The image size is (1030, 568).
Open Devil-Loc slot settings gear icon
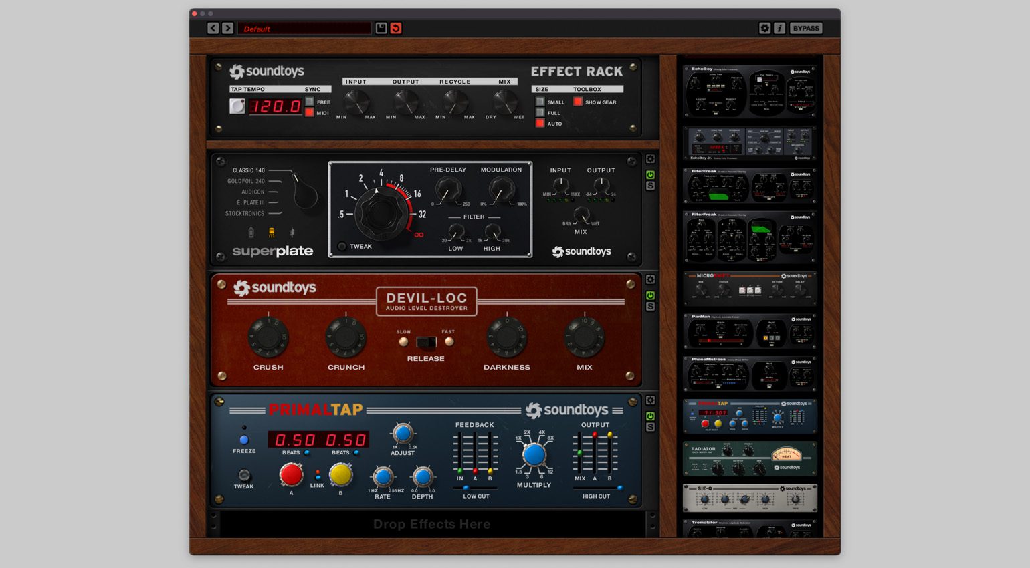[650, 280]
